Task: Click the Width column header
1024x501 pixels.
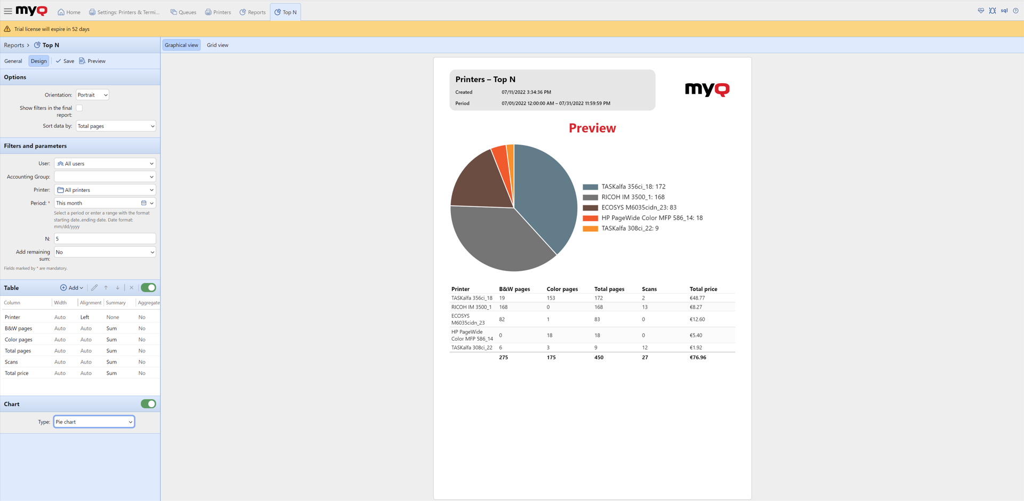Action: coord(60,303)
